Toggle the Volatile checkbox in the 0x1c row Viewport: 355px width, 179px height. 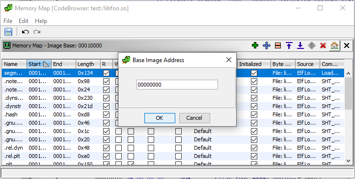point(151,131)
